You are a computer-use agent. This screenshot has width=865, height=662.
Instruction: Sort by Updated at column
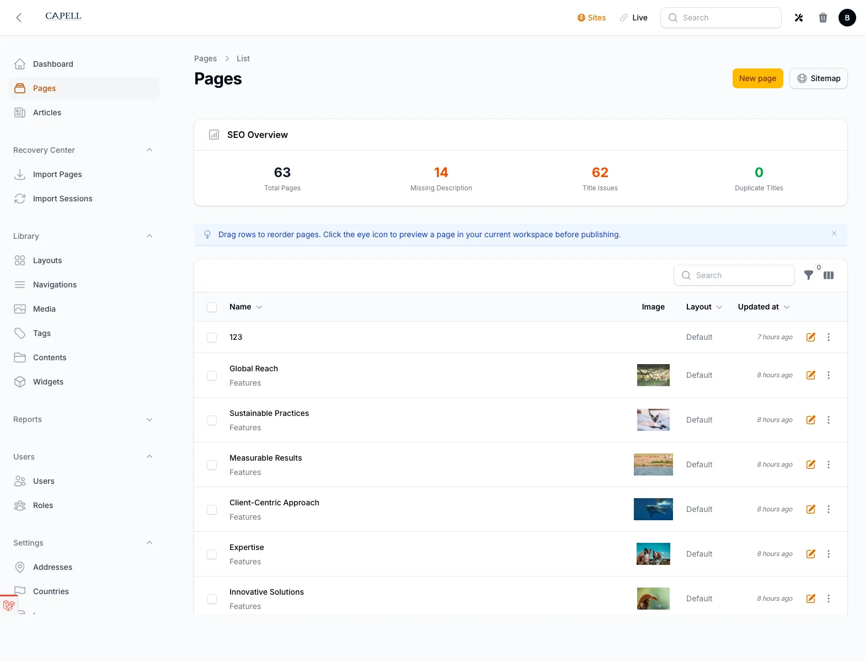(x=763, y=307)
